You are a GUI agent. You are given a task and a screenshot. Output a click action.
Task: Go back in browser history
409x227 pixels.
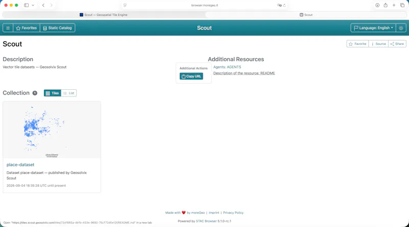click(x=43, y=5)
